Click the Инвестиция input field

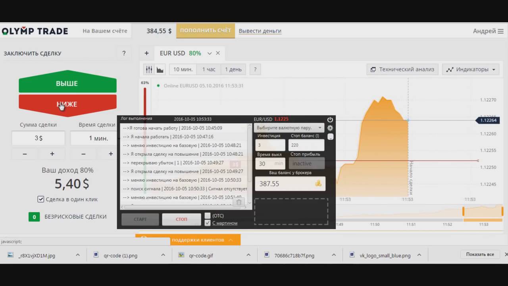coord(270,145)
